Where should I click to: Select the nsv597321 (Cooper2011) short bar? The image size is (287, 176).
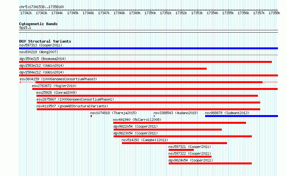pyautogui.click(x=181, y=150)
